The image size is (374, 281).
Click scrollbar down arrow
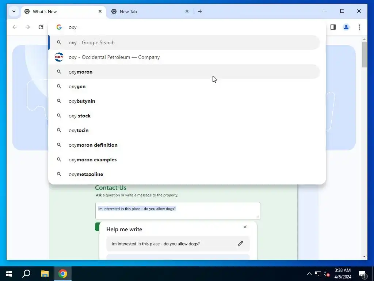(364, 256)
